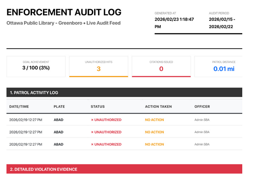Click the Goal Achievement stat card
Viewport: 265px width, 180px height.
[x=36, y=66]
